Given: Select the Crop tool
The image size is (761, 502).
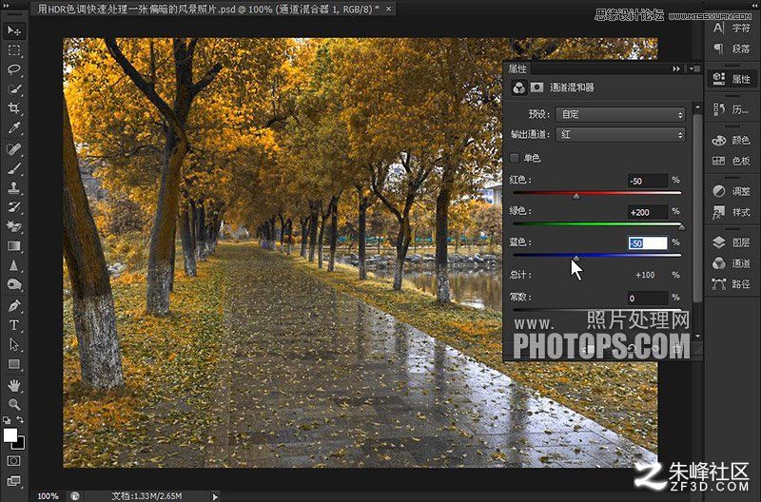Looking at the screenshot, I should click(14, 108).
